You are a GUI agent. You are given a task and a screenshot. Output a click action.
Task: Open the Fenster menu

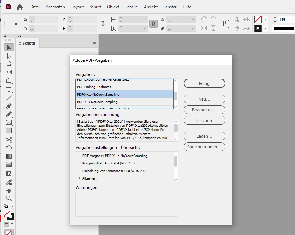point(170,7)
